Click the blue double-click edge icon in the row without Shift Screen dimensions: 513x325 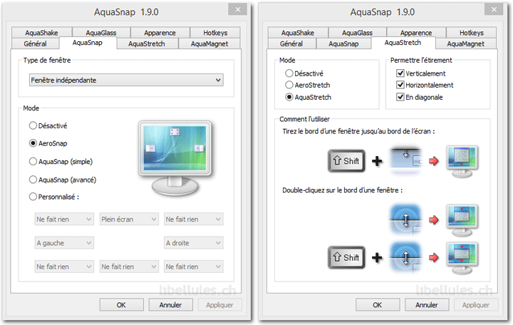(405, 219)
